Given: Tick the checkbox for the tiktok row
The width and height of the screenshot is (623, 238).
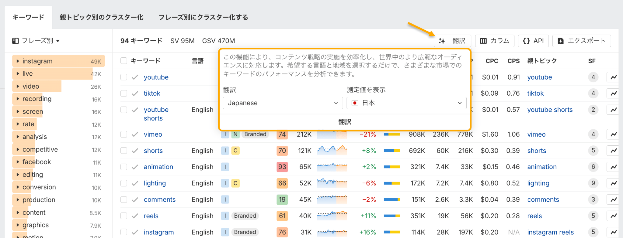Looking at the screenshot, I should coord(124,93).
